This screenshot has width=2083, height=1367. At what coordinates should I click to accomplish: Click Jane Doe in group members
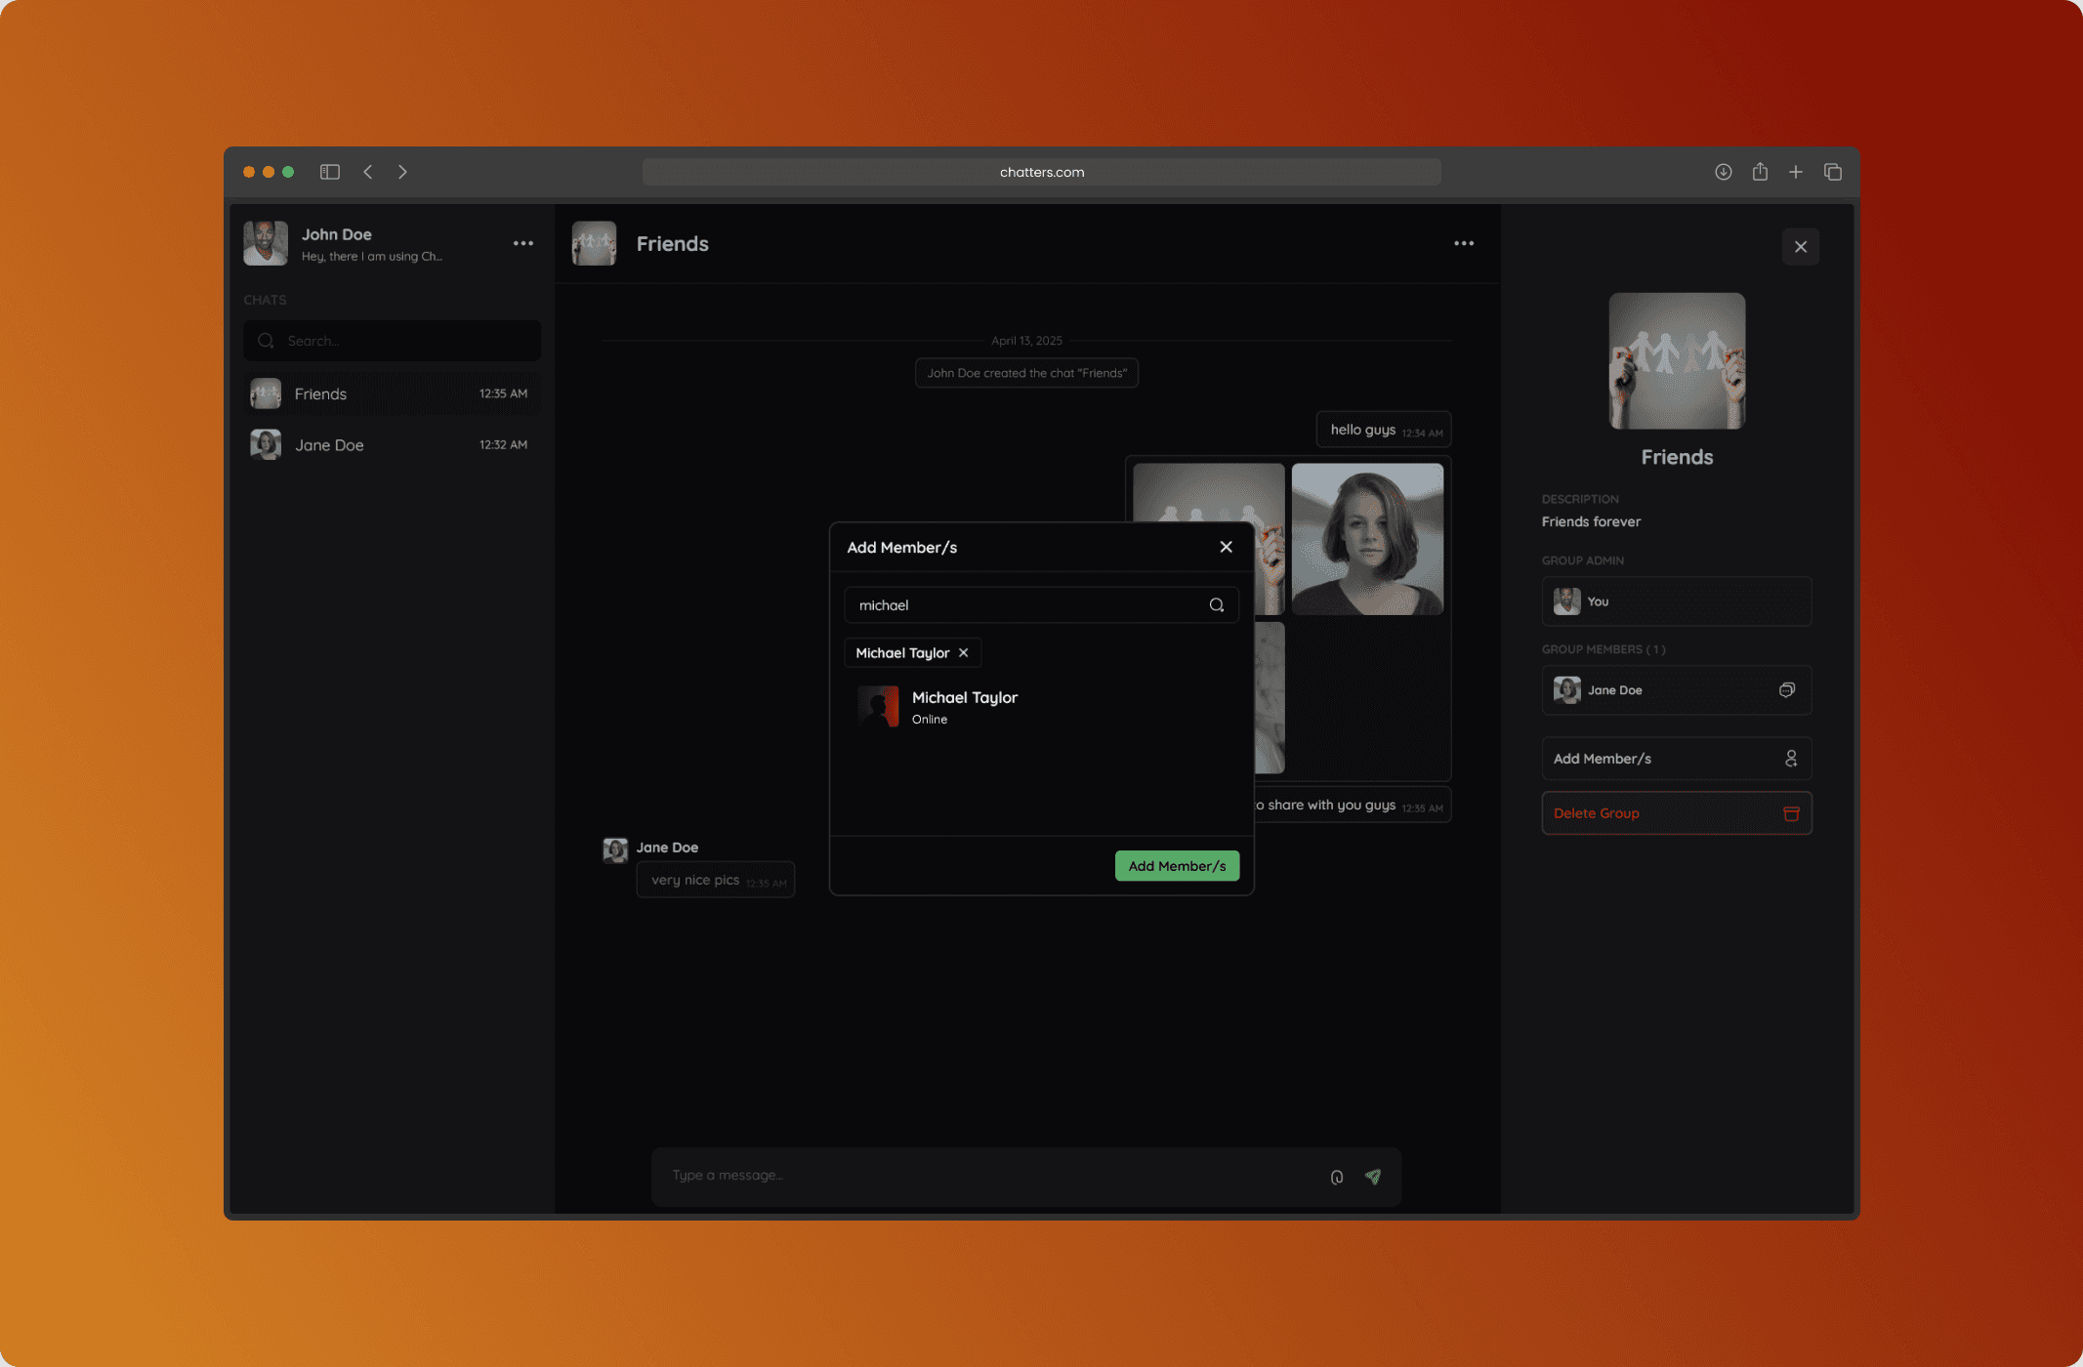pos(1677,690)
